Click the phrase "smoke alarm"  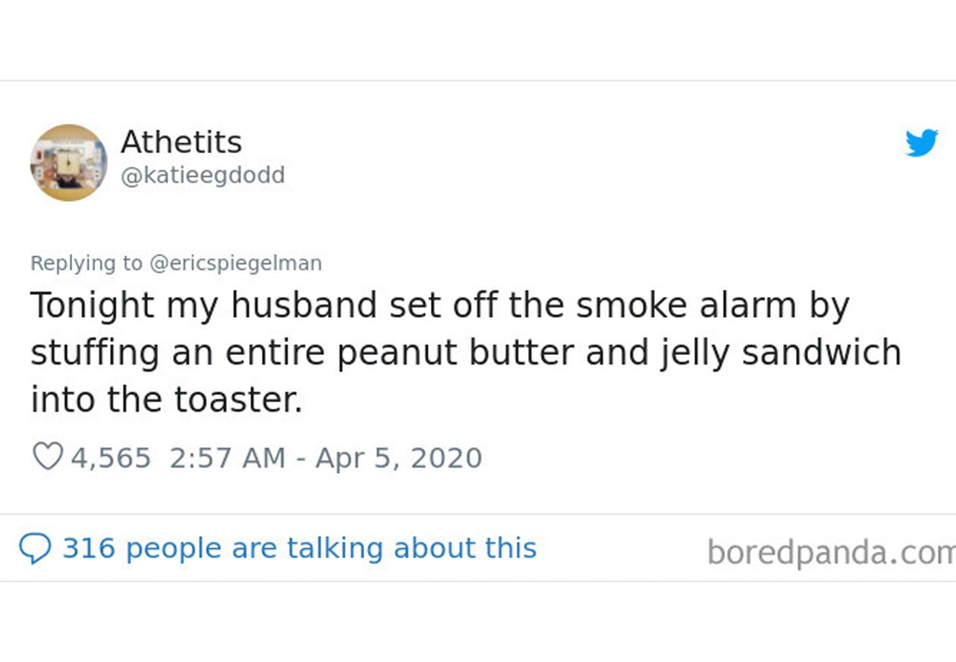click(x=686, y=305)
